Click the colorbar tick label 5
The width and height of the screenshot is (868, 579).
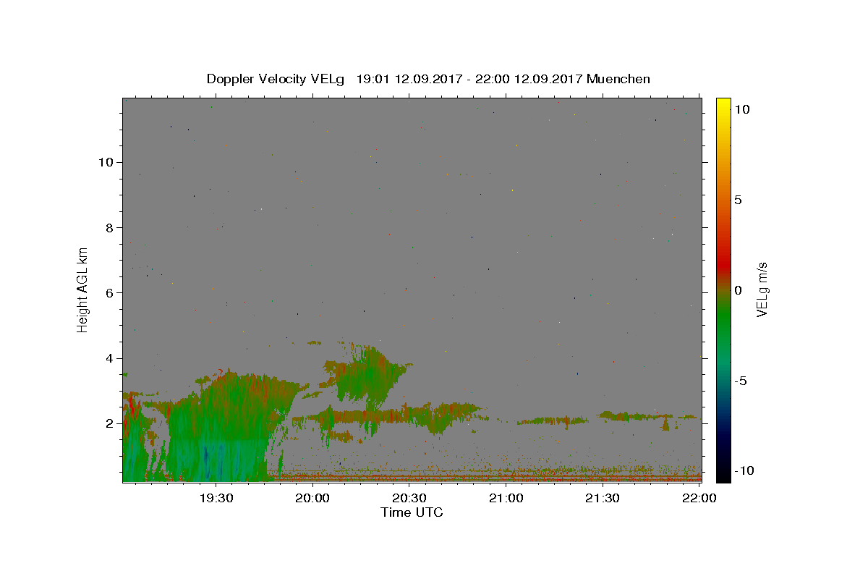(x=739, y=200)
